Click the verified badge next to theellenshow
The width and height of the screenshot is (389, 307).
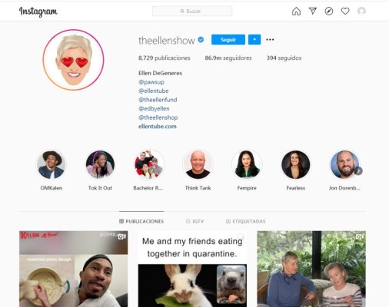[201, 40]
